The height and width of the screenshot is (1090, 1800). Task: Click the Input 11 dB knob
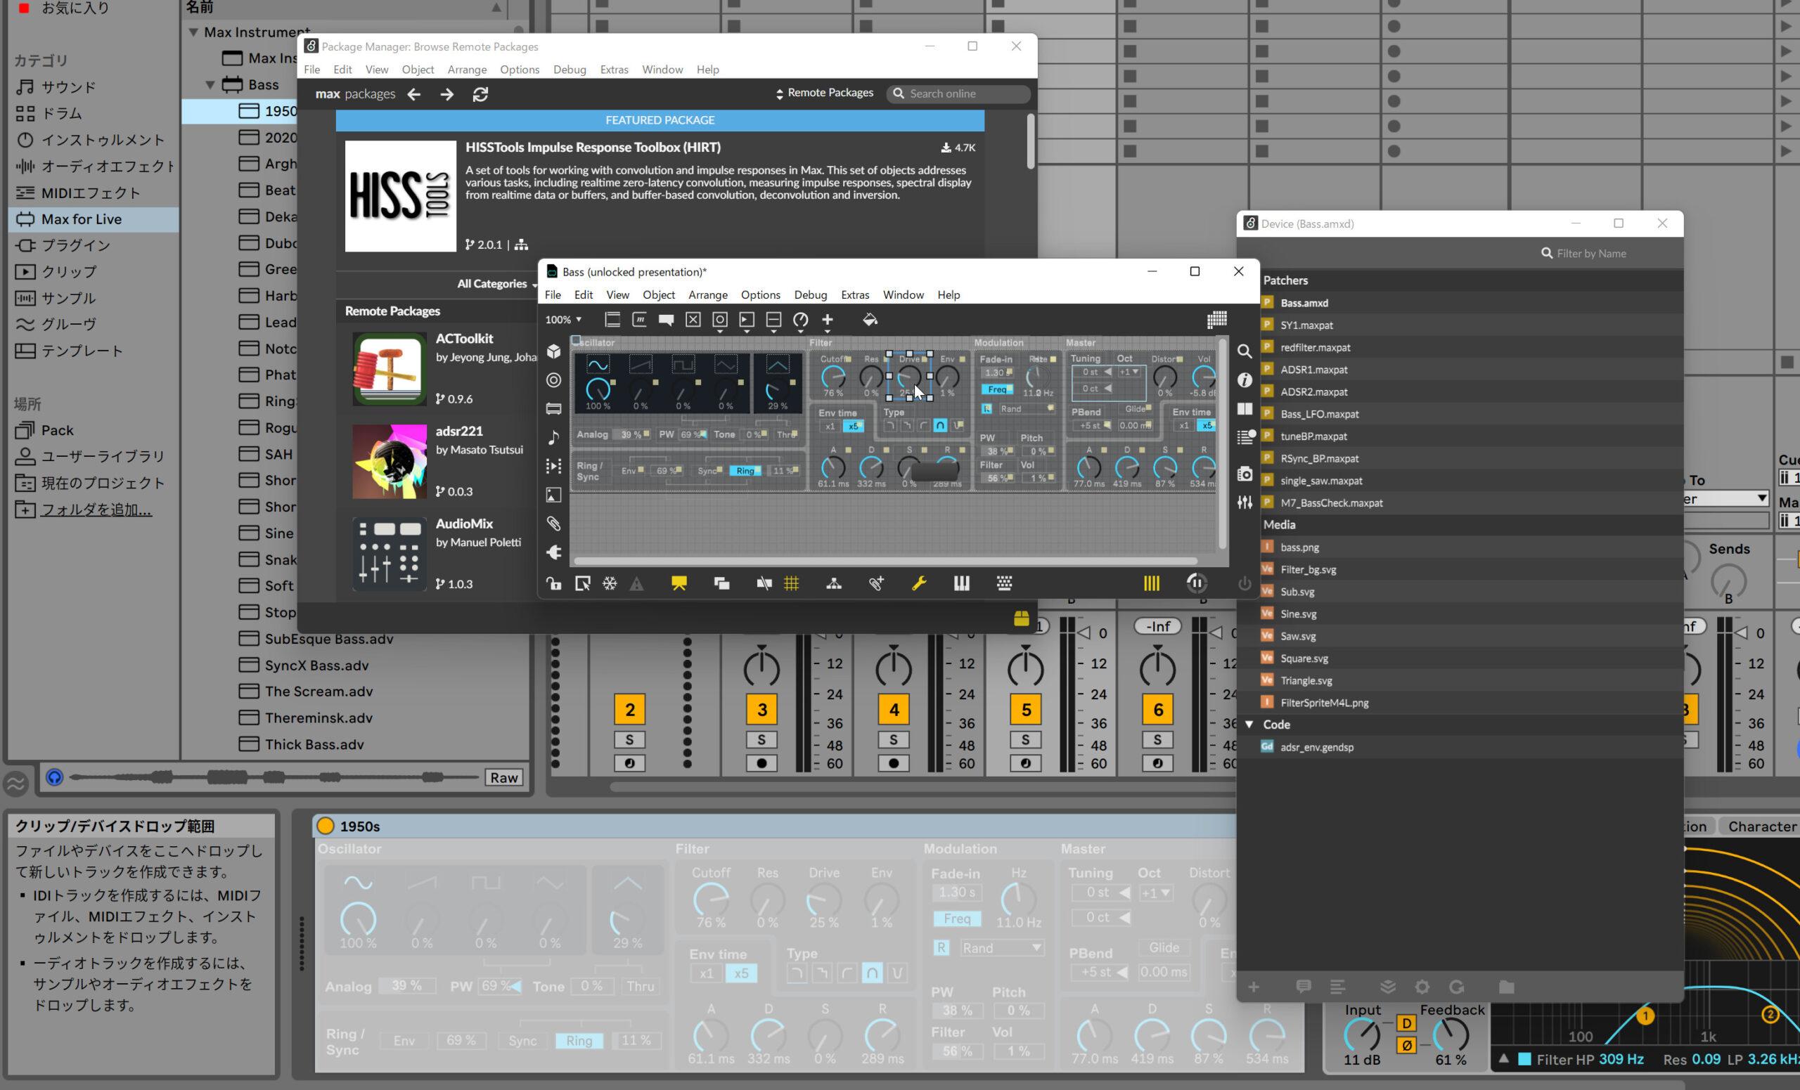point(1362,1034)
